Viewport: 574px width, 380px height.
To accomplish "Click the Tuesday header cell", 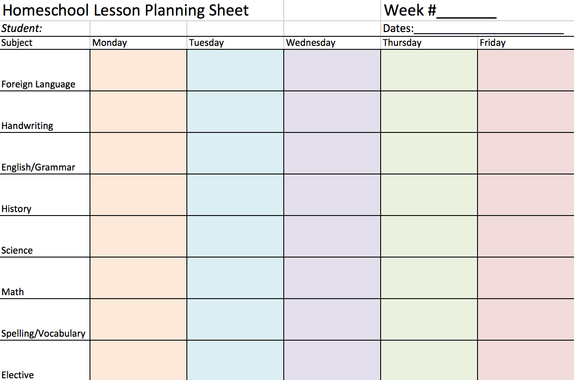I will (x=206, y=43).
